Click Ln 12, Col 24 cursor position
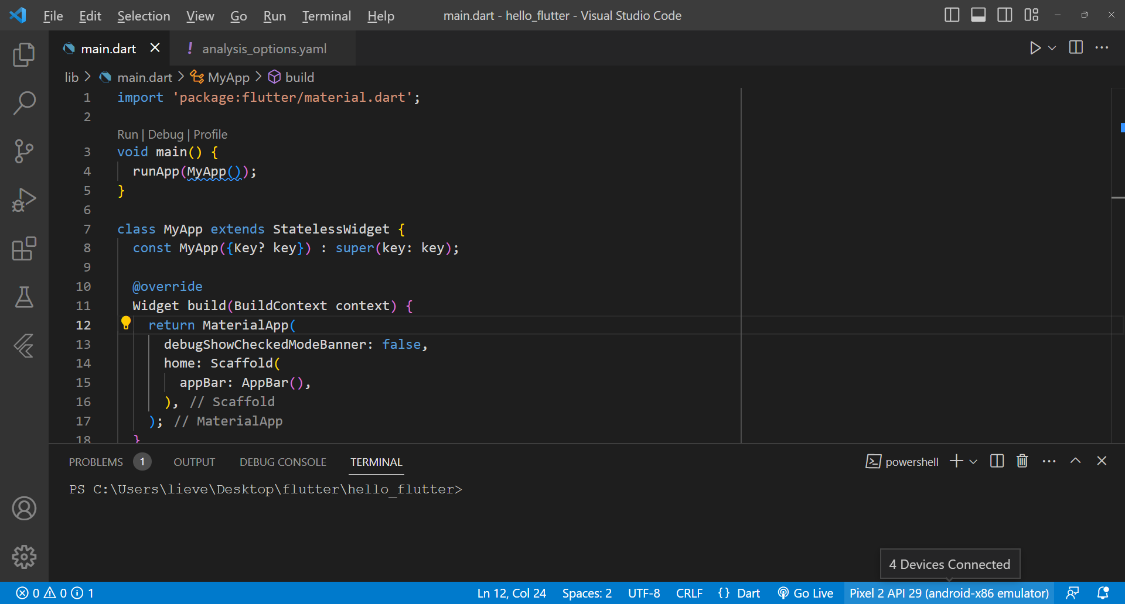The image size is (1125, 604). [x=512, y=593]
